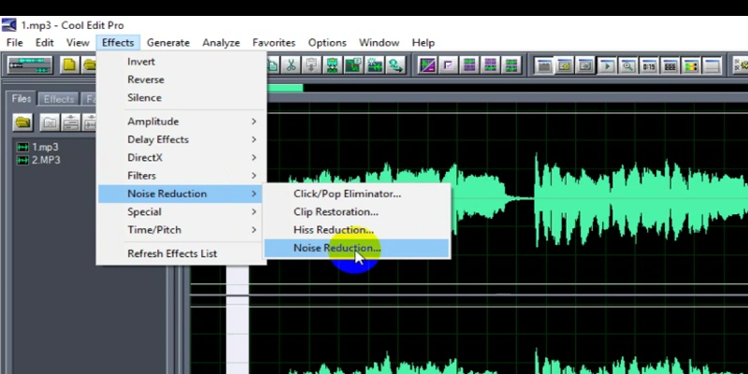
Task: Click the time display 8:15 toolbar icon
Action: (649, 65)
